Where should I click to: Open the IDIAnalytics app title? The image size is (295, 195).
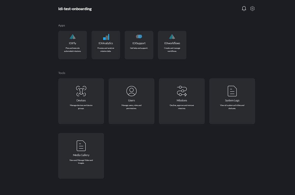(x=106, y=43)
